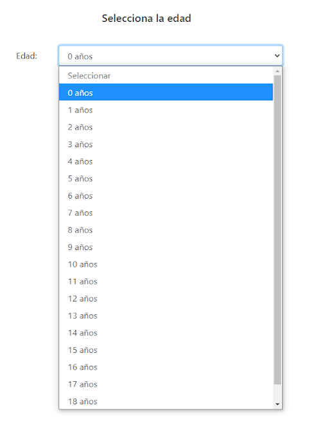Viewport: 333px width, 421px height.
Task: Pick "9 años" from age list
Action: pyautogui.click(x=166, y=247)
